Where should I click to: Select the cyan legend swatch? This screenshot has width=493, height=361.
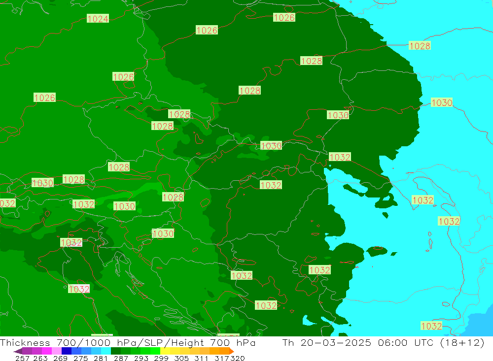[106, 351]
